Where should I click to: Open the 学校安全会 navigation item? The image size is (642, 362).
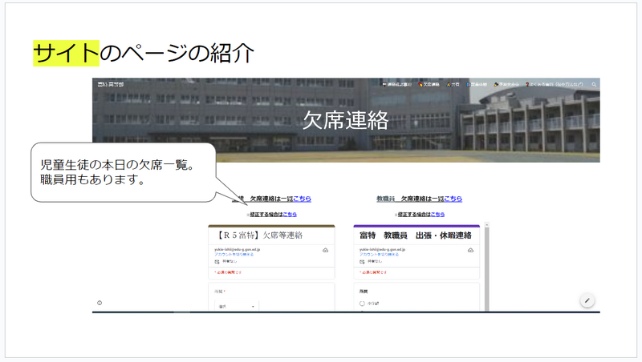506,85
